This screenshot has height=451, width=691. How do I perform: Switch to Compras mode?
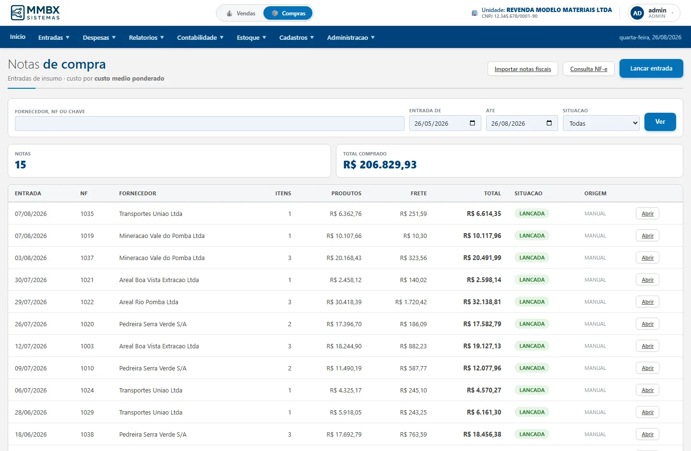288,13
